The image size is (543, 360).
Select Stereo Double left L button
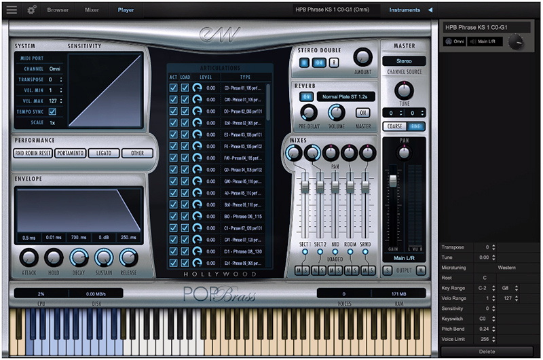(304, 62)
